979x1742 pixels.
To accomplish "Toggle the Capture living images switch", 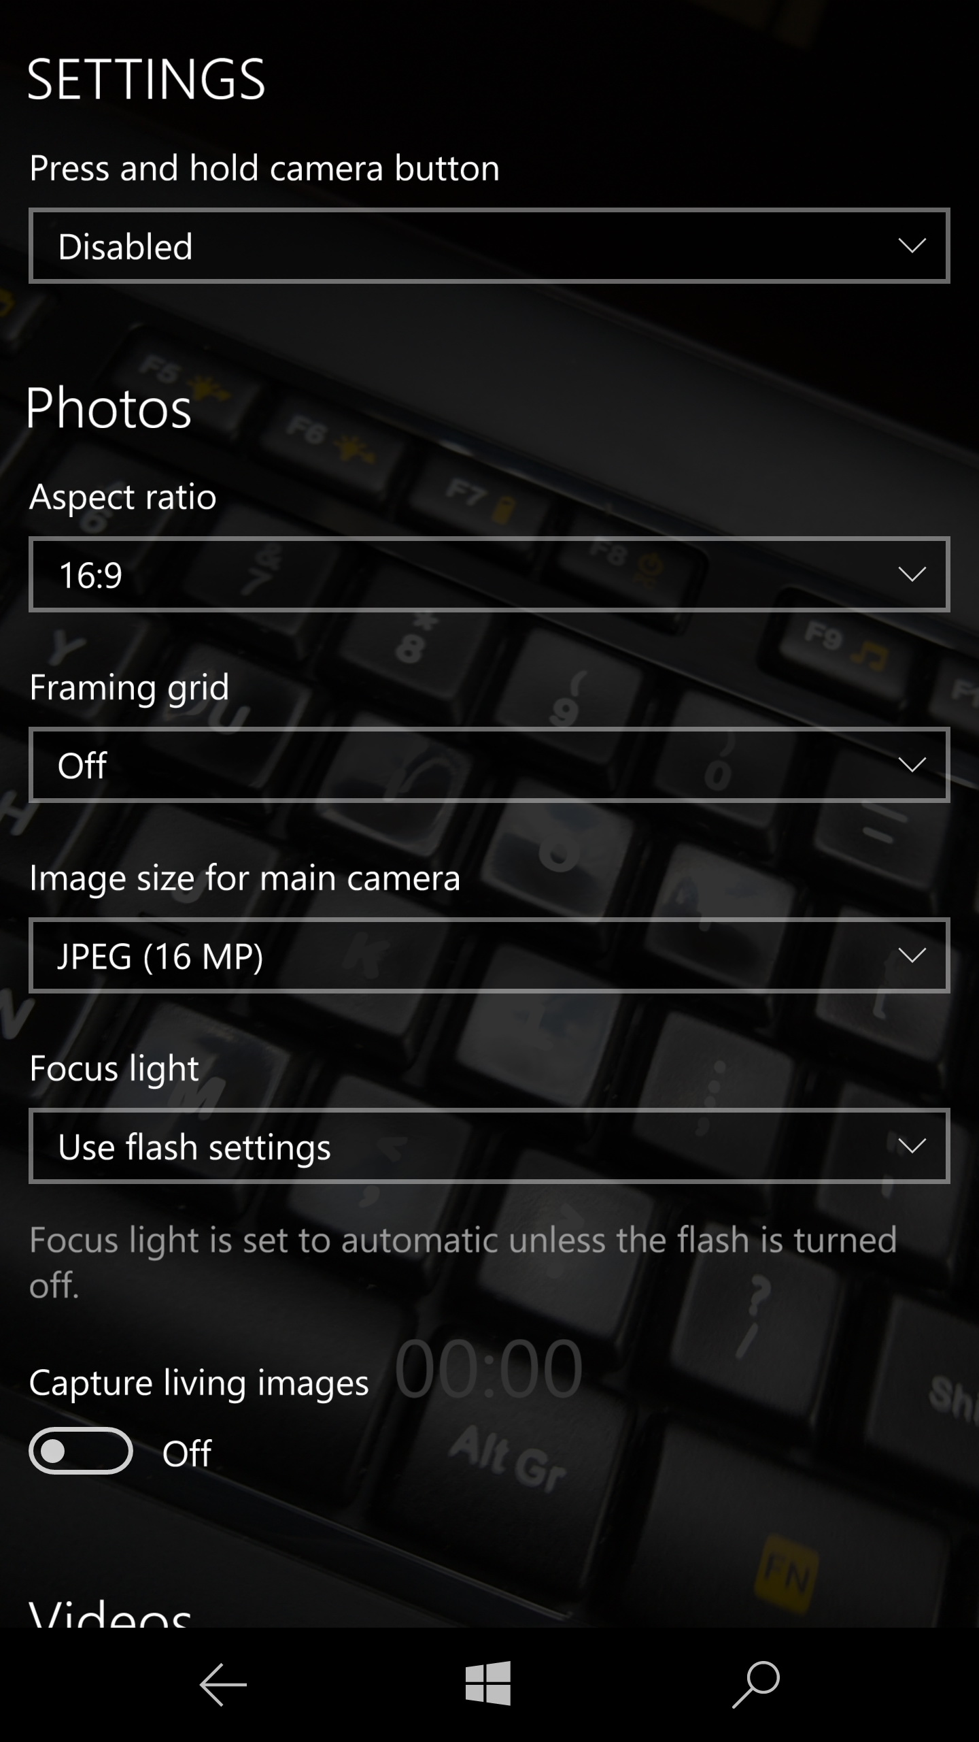I will point(80,1451).
